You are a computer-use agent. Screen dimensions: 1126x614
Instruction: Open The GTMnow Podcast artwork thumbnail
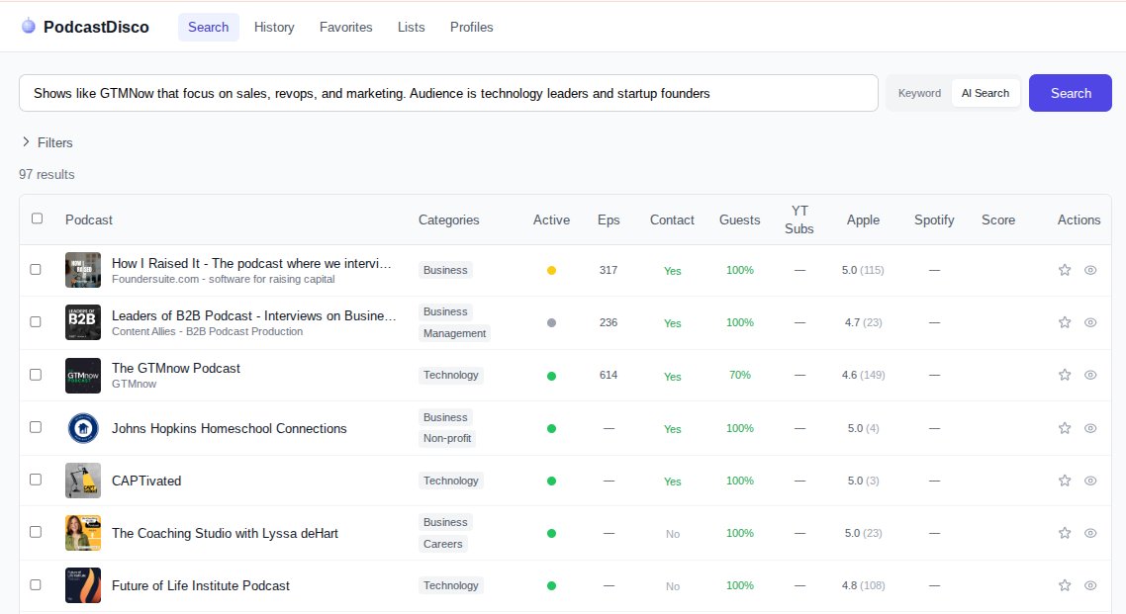83,375
